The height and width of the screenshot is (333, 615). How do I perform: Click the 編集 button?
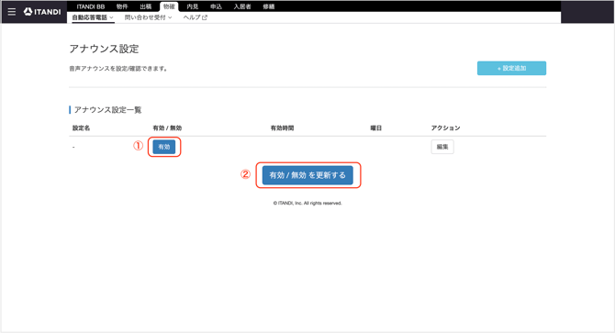tap(442, 147)
